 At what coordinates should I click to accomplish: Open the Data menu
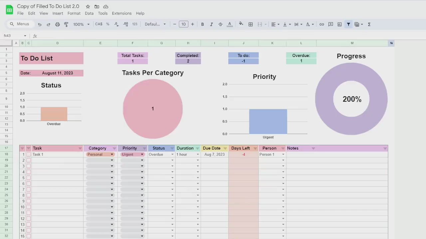point(89,13)
